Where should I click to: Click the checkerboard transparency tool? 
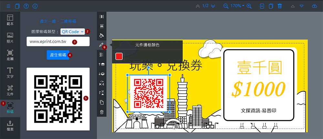point(102,55)
